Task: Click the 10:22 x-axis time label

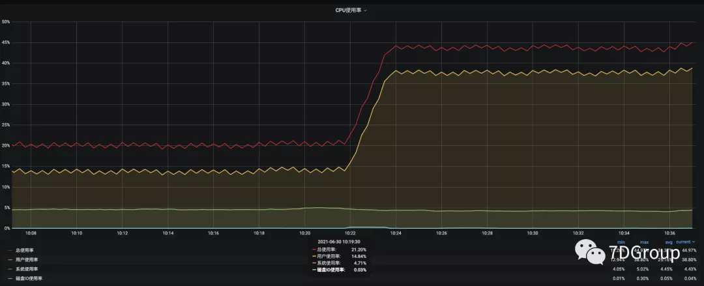Action: point(350,233)
